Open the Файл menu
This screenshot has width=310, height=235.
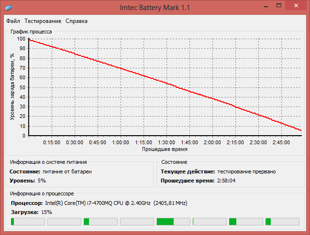(x=13, y=21)
